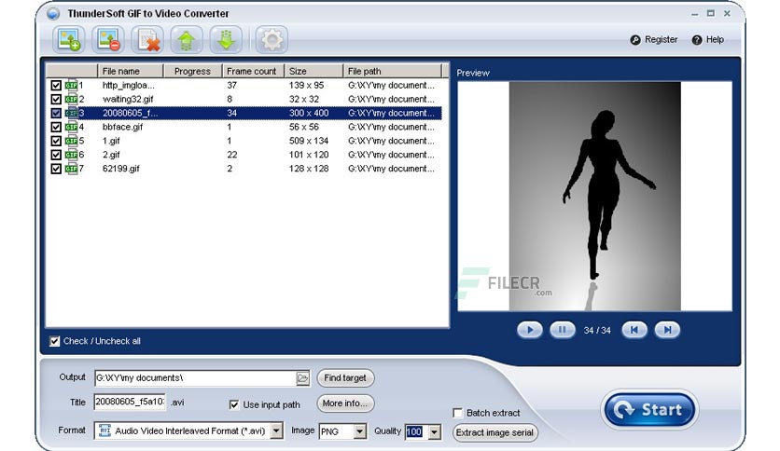Click the Progress column header
780x451 pixels.
point(192,71)
